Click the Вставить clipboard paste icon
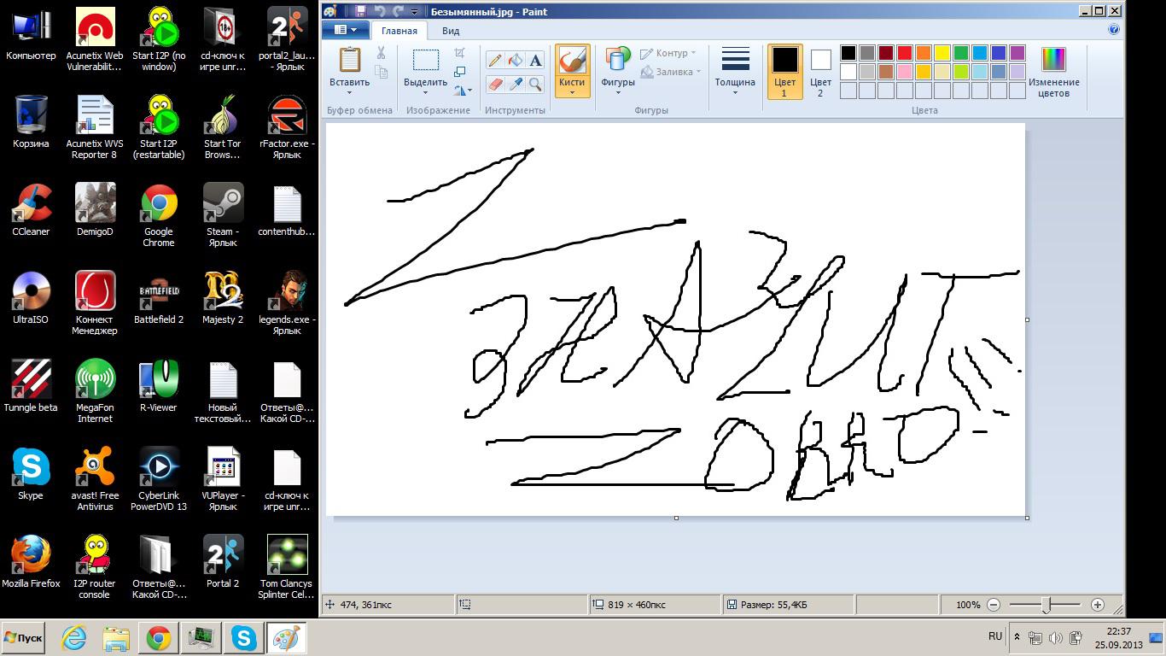1166x656 pixels. click(350, 60)
